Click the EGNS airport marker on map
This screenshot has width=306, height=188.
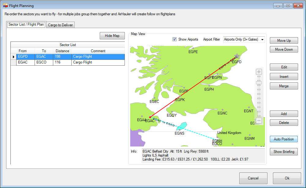point(179,130)
